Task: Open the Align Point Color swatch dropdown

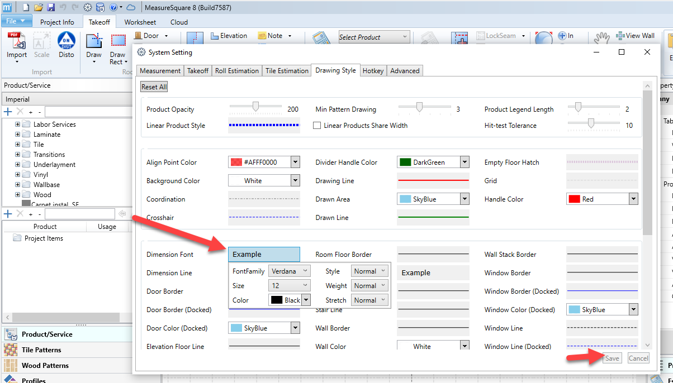Action: coord(264,162)
